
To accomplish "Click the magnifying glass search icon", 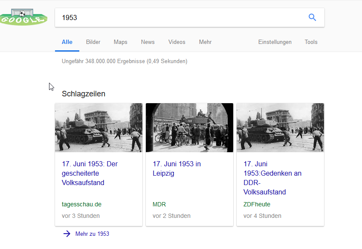I will coord(312,17).
